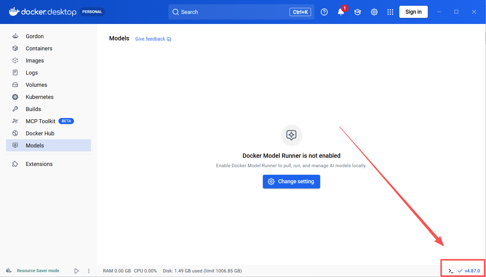Switch to Volumes
Viewport: 486px width, 277px height.
(49, 85)
